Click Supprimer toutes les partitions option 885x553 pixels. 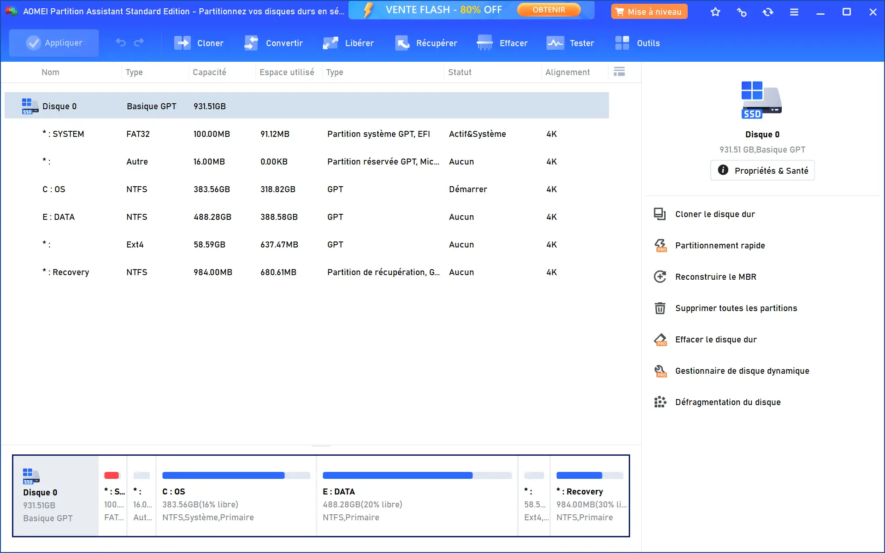(736, 308)
